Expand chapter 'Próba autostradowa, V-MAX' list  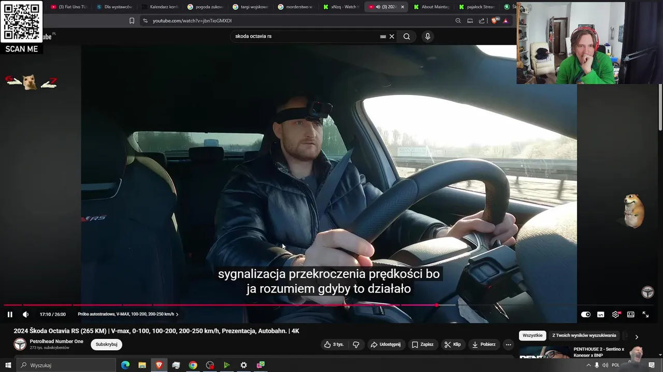coord(128,314)
